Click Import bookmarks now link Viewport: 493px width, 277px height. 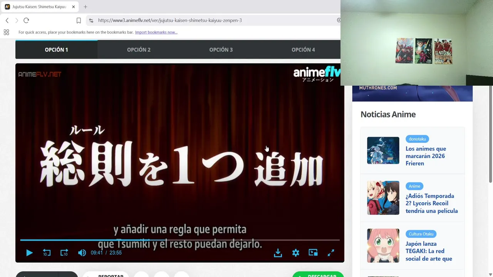[x=156, y=32]
